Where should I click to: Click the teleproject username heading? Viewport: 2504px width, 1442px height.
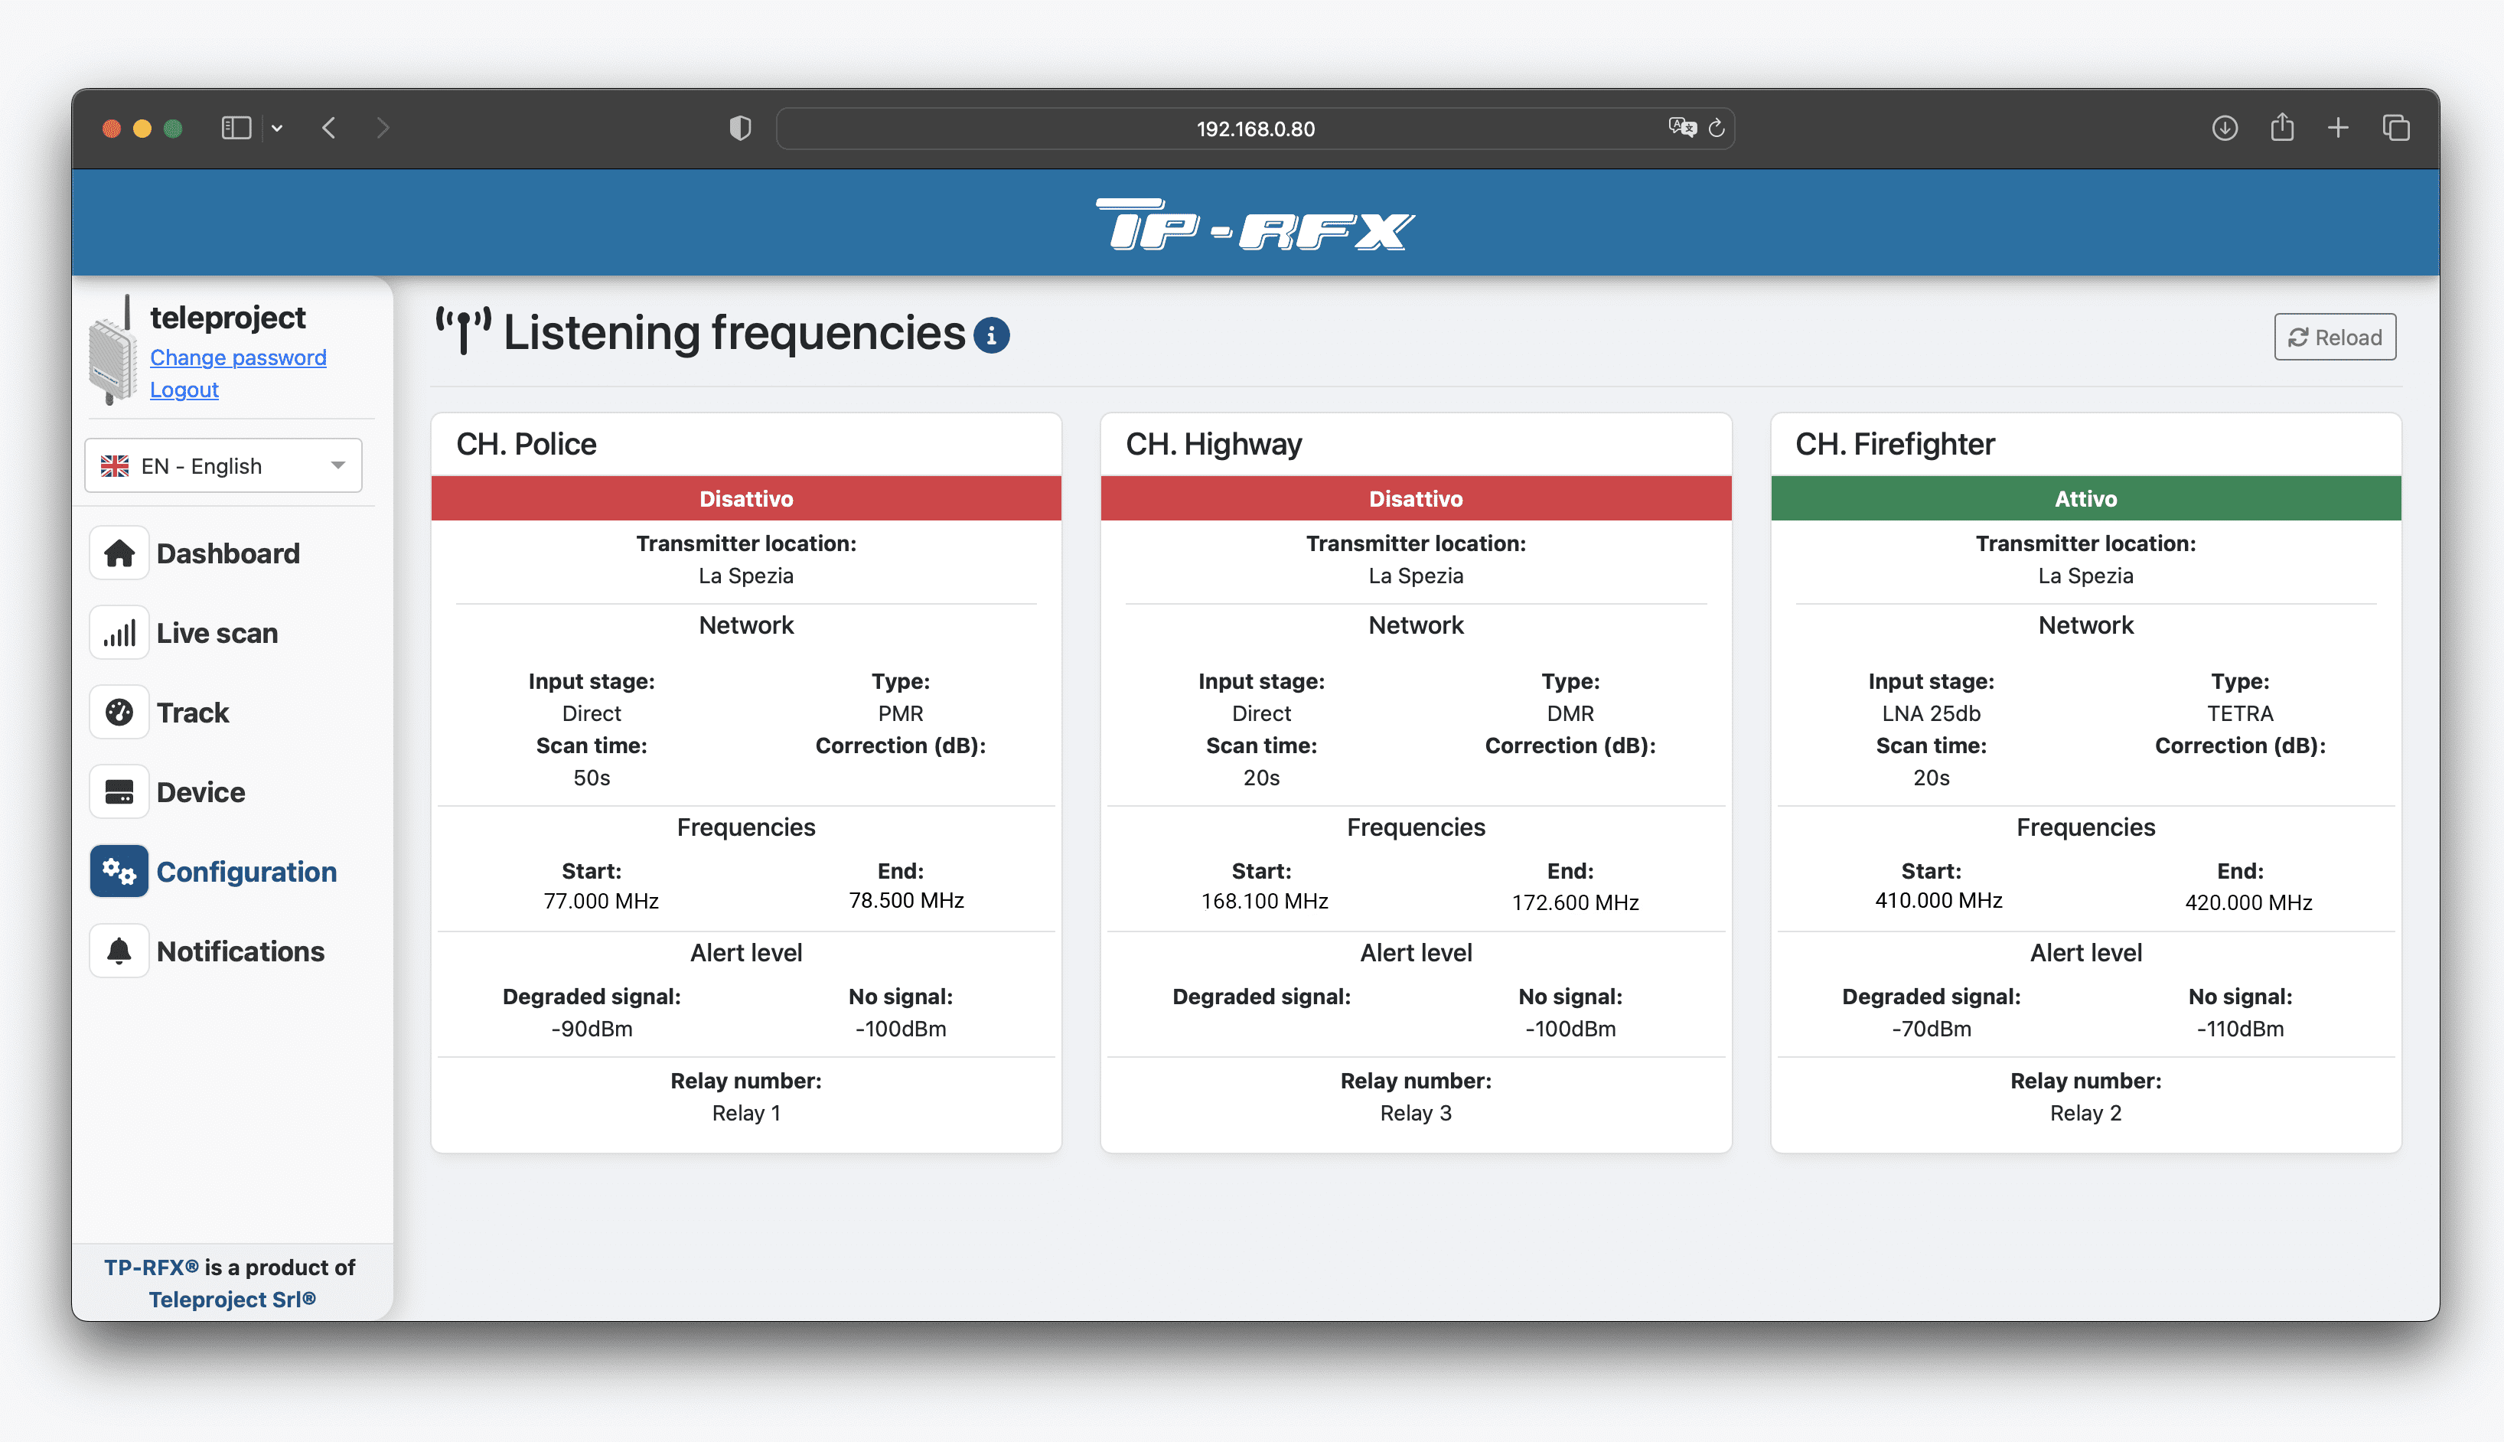pyautogui.click(x=228, y=317)
